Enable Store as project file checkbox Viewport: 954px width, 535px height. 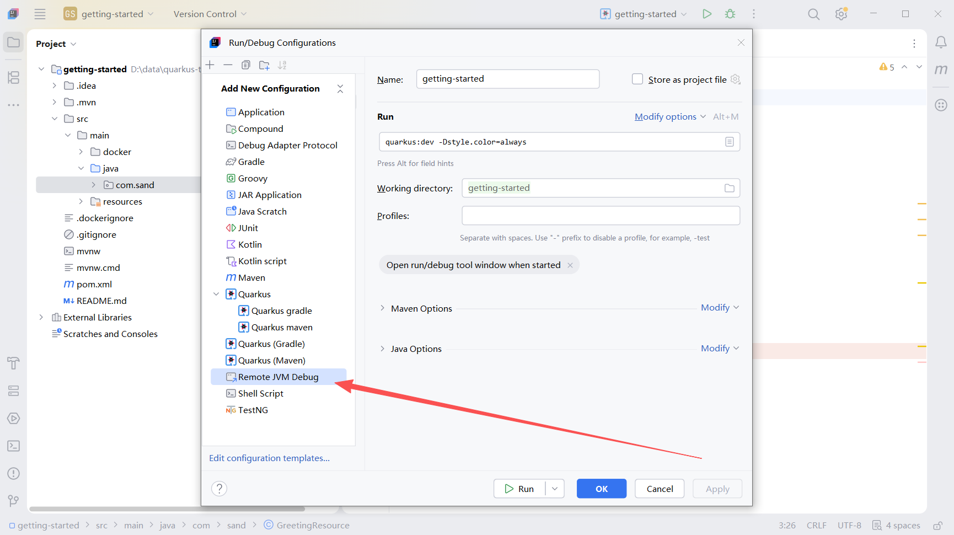coord(637,79)
